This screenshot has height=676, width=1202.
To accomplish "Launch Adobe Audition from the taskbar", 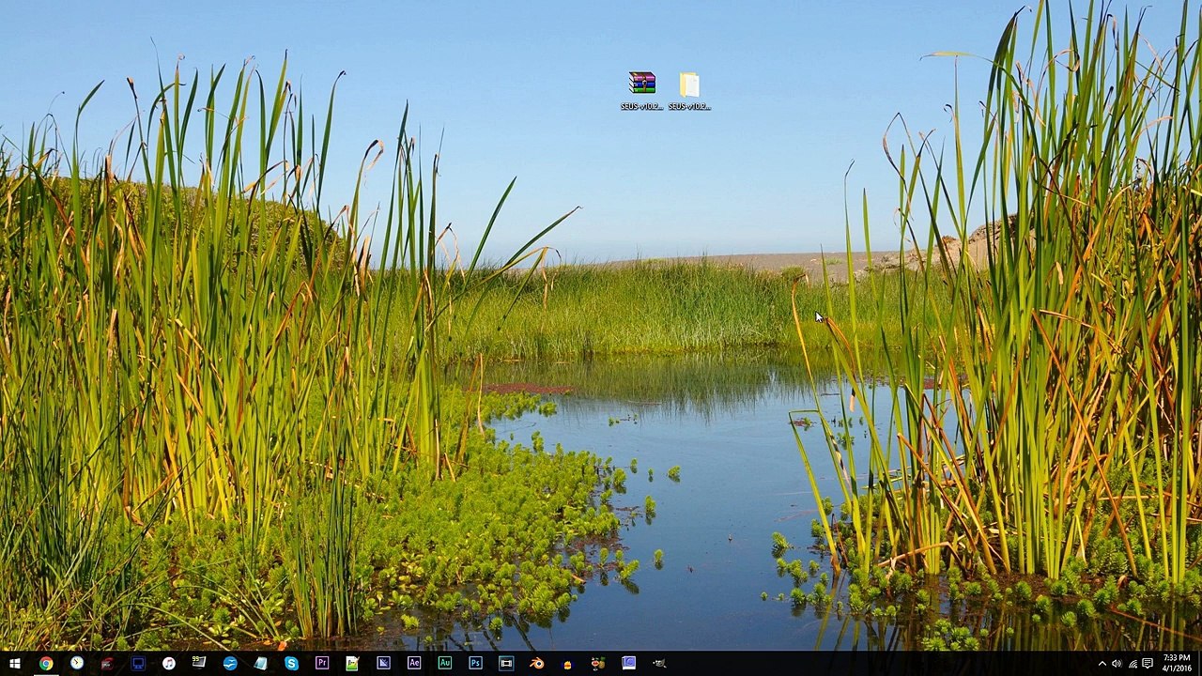I will tap(445, 664).
